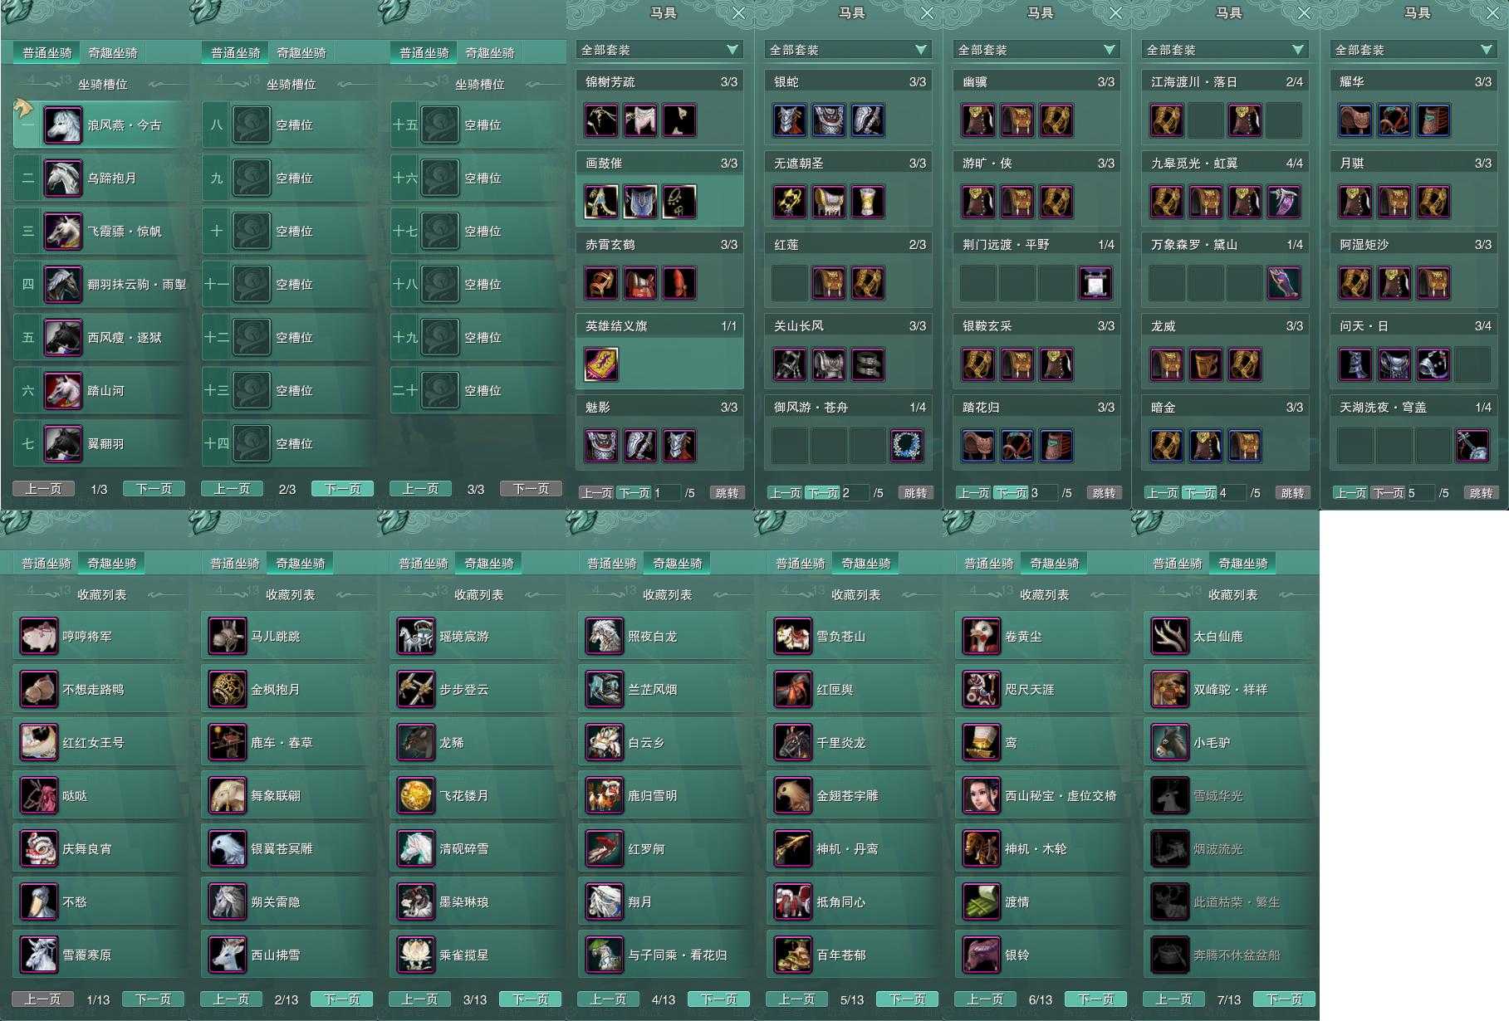This screenshot has width=1509, height=1021.
Task: Click the greyed-out 雪域华光 deer icon
Action: (x=1170, y=796)
